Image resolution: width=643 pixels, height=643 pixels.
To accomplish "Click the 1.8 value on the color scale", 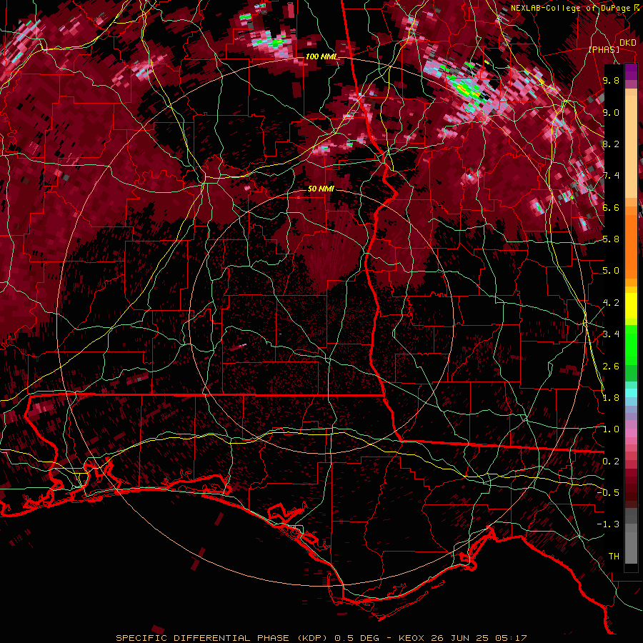I will pyautogui.click(x=611, y=397).
